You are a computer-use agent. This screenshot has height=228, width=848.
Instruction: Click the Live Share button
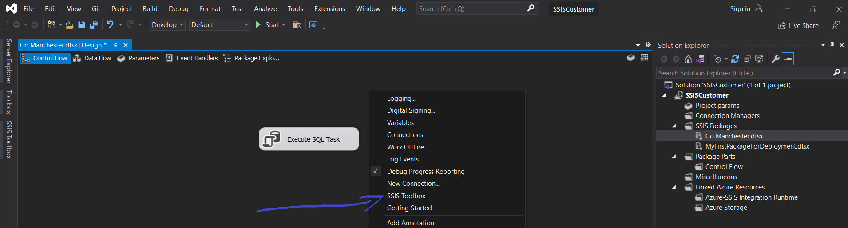pos(798,26)
